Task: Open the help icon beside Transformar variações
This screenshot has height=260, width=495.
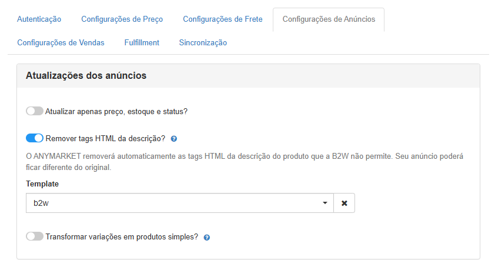Action: point(206,237)
